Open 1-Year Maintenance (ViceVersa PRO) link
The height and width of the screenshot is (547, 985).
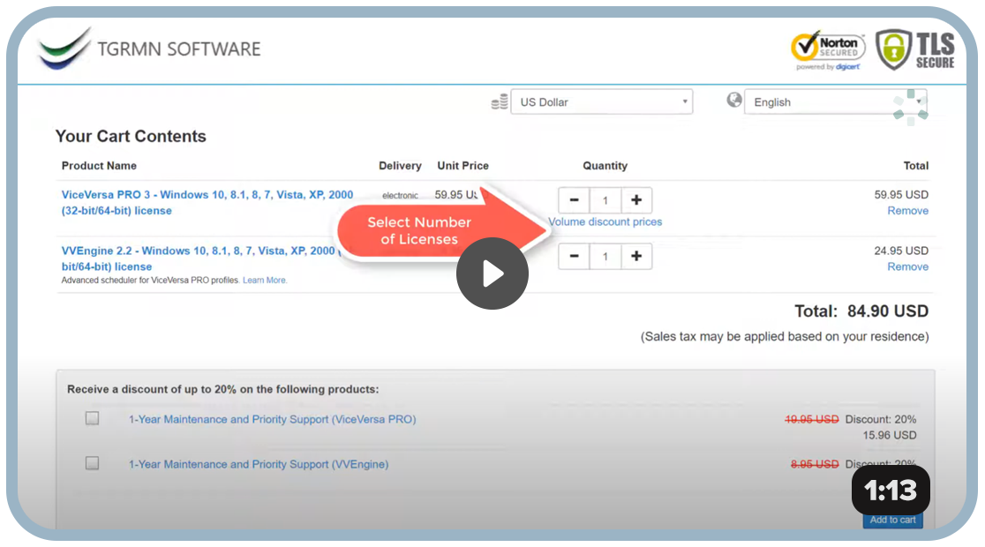[272, 419]
